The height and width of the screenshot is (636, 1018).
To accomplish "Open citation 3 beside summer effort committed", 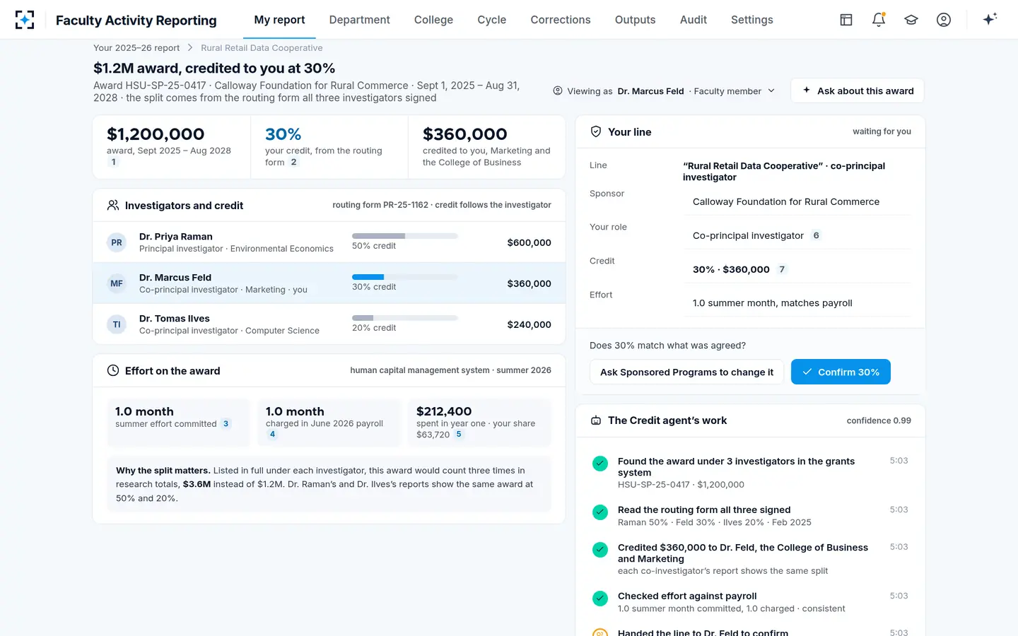I will [226, 424].
